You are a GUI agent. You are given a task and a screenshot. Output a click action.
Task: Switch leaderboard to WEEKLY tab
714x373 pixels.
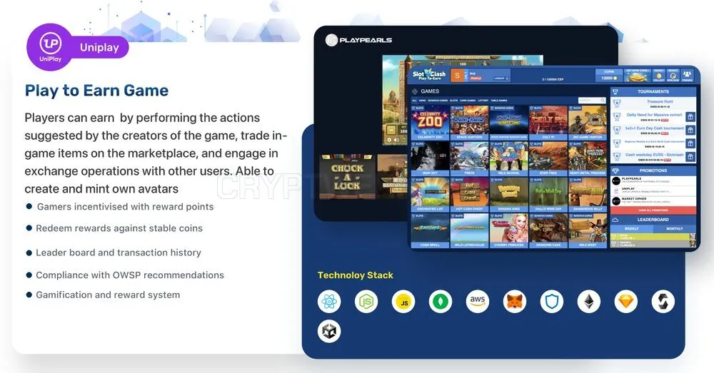(x=632, y=228)
